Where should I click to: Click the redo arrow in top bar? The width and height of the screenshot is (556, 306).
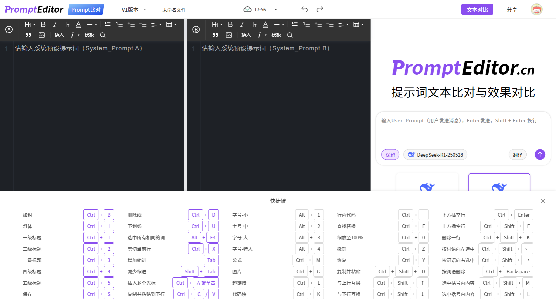click(x=320, y=9)
